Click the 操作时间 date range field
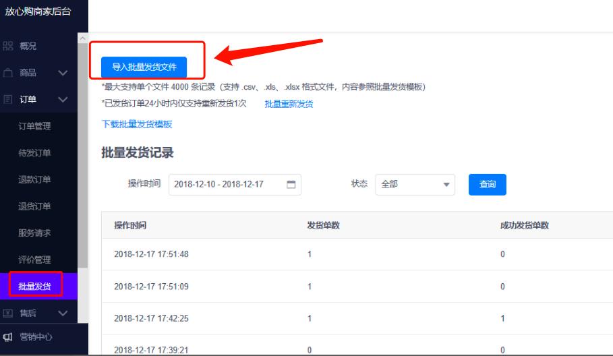The image size is (613, 356). 235,185
